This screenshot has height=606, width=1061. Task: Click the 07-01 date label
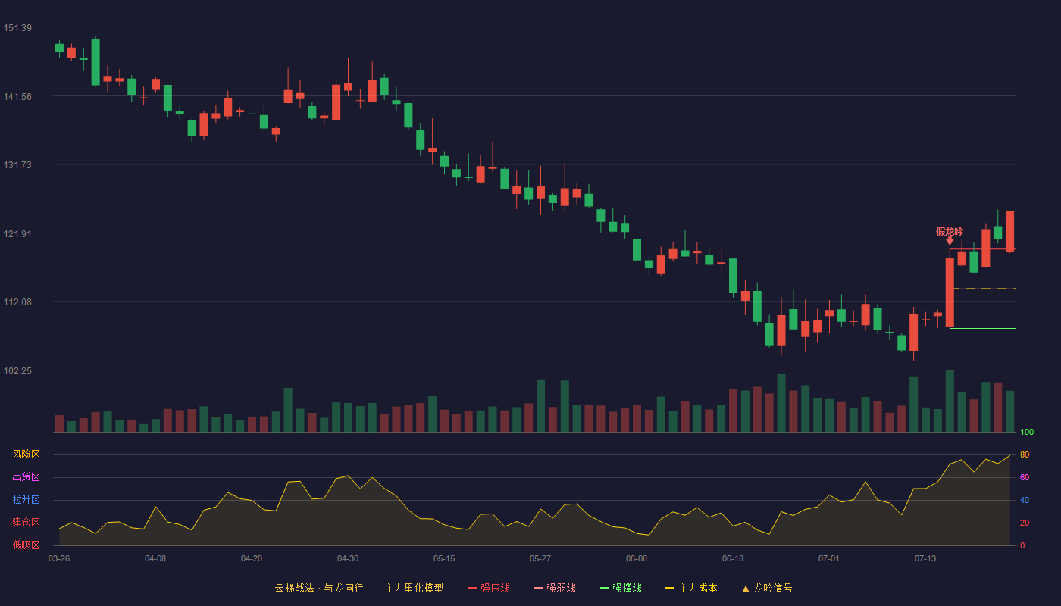[829, 558]
